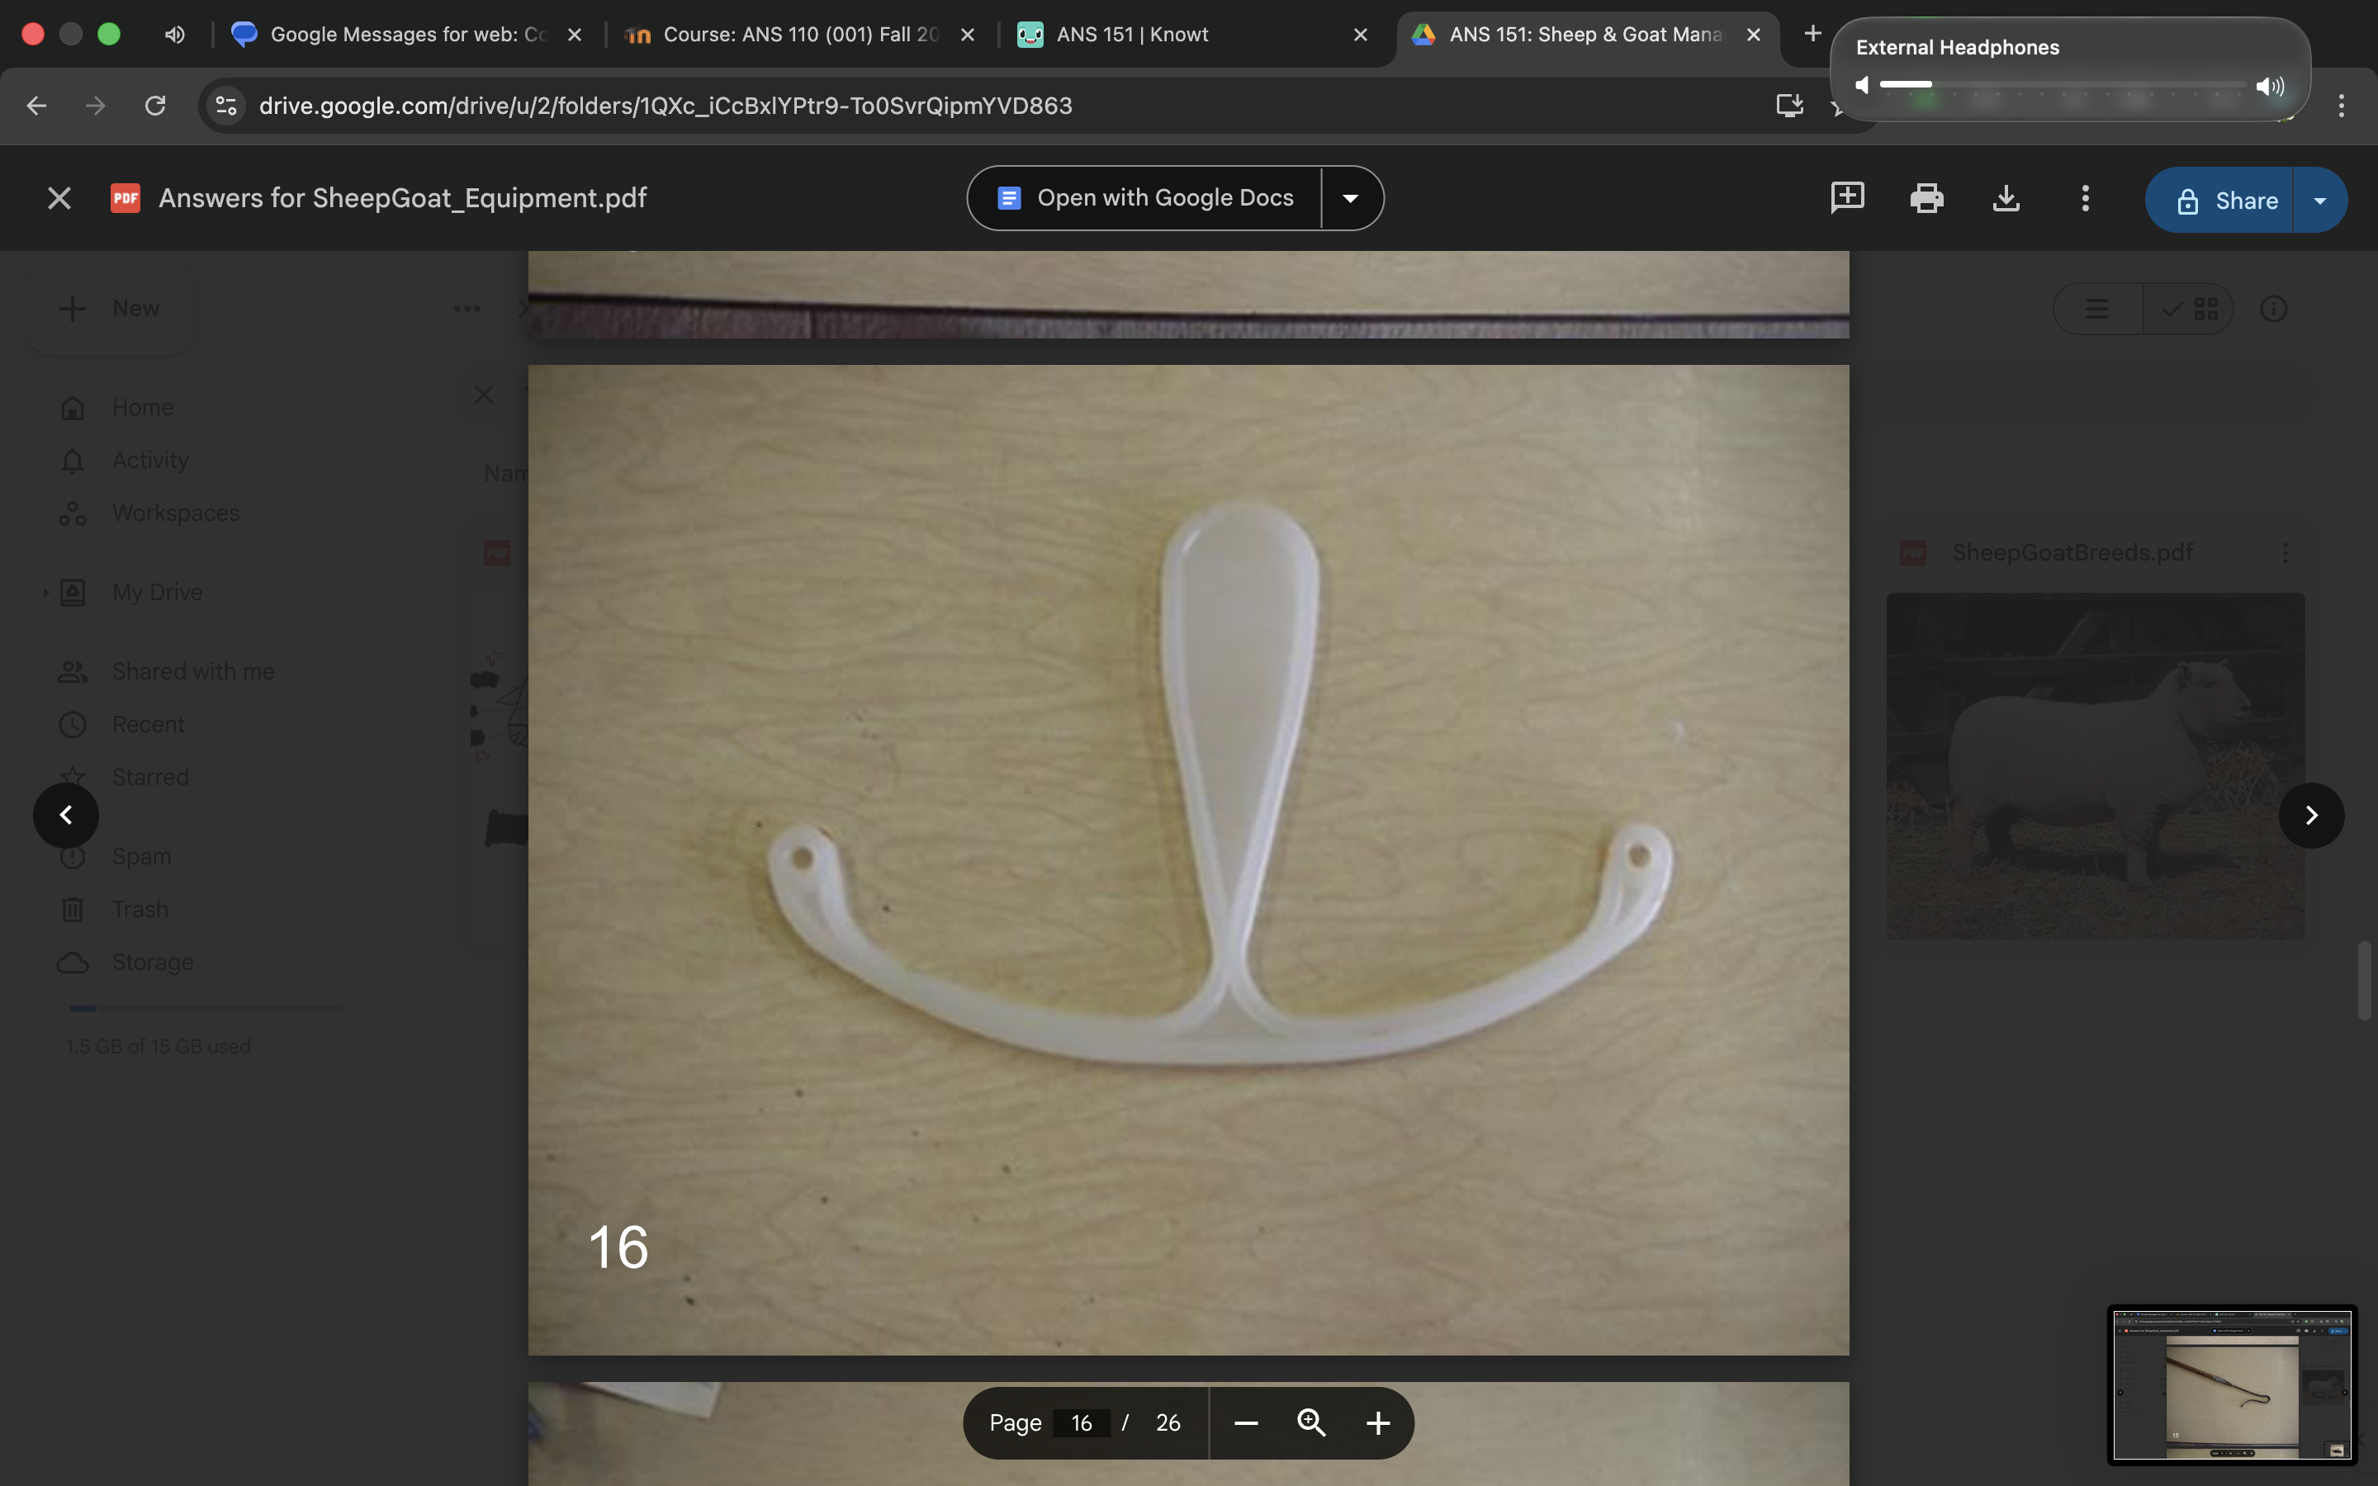Go to next file arrow
The image size is (2378, 1486).
click(2311, 815)
